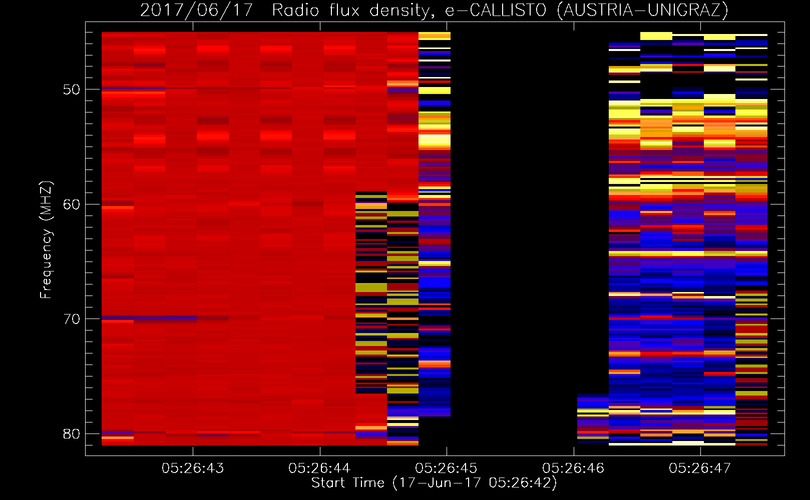Viewport: 810px width, 500px height.
Task: Click the 70 MHz tick label
Action: (x=72, y=319)
